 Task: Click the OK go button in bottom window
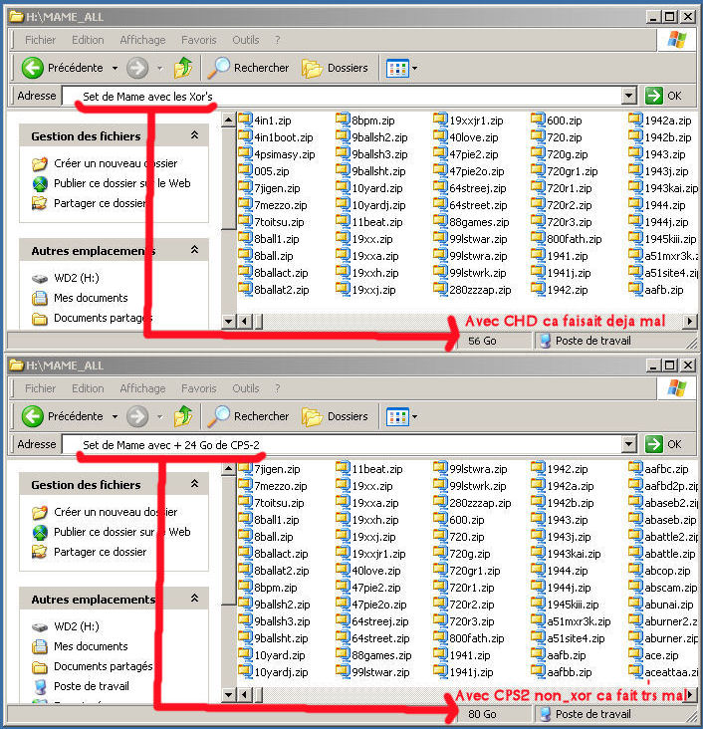663,444
